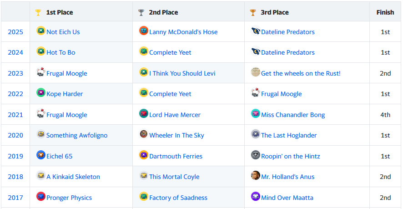Click the Mr. Holland's Anus photo avatar
The image size is (403, 209).
click(256, 175)
